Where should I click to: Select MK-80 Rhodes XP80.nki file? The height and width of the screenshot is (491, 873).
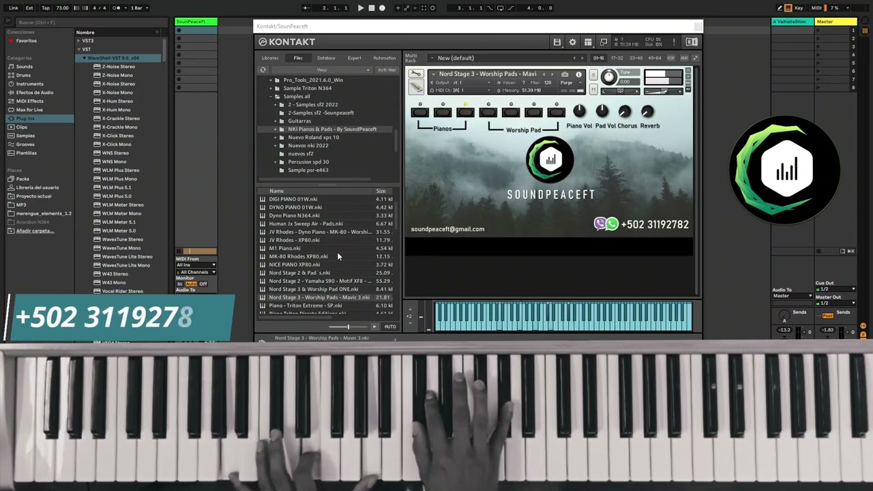click(x=298, y=256)
